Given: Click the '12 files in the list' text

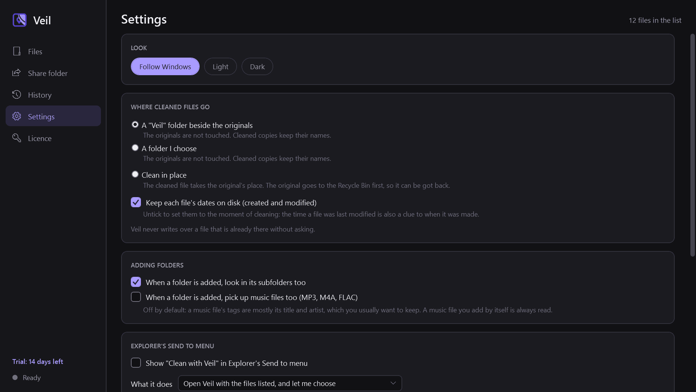Looking at the screenshot, I should (x=655, y=21).
